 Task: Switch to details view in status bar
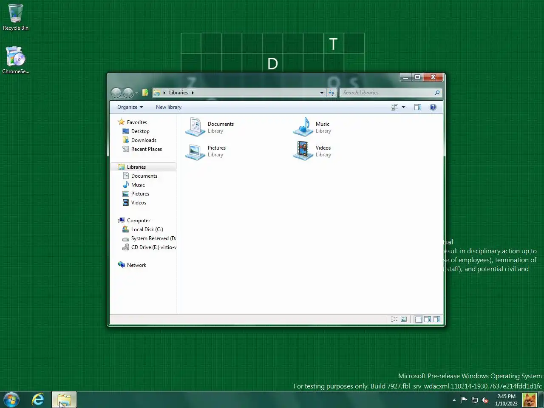[x=394, y=319]
